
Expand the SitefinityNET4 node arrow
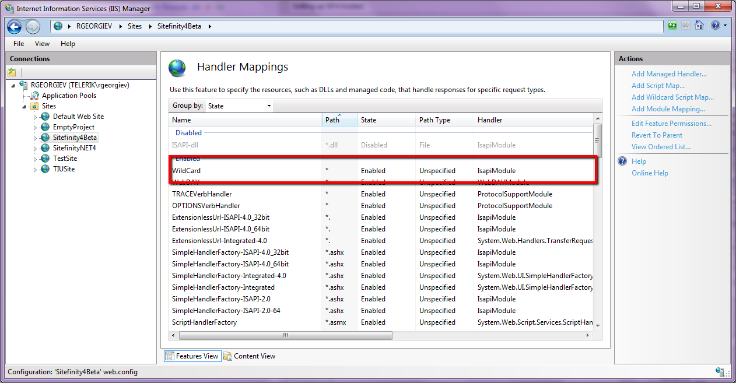pos(35,149)
